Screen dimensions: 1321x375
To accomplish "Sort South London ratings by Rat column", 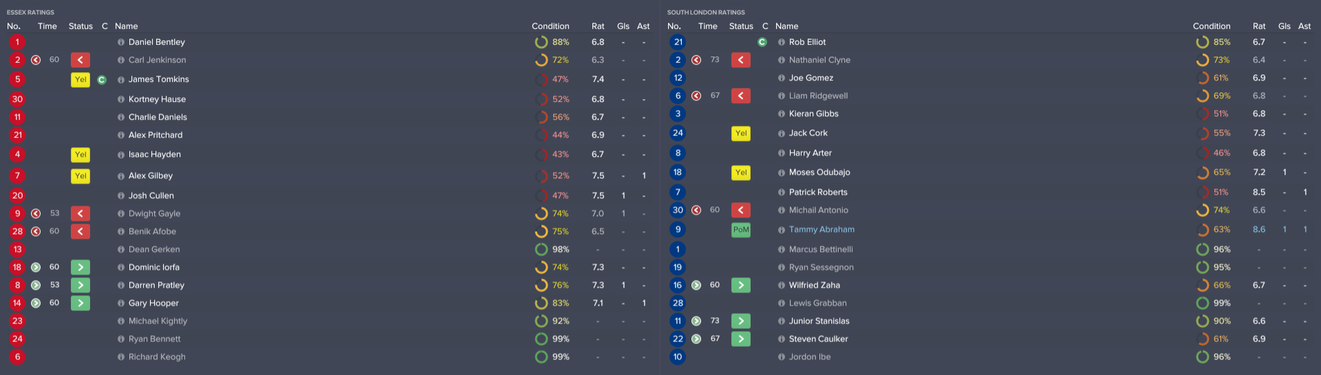I will 1258,26.
